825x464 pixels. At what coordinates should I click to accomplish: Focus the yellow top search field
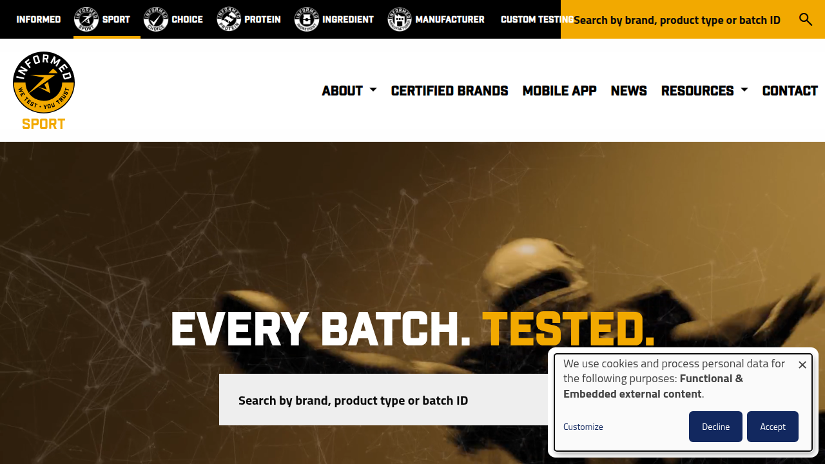(x=677, y=19)
